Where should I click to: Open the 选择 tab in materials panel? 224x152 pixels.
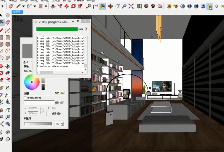coord(25,62)
